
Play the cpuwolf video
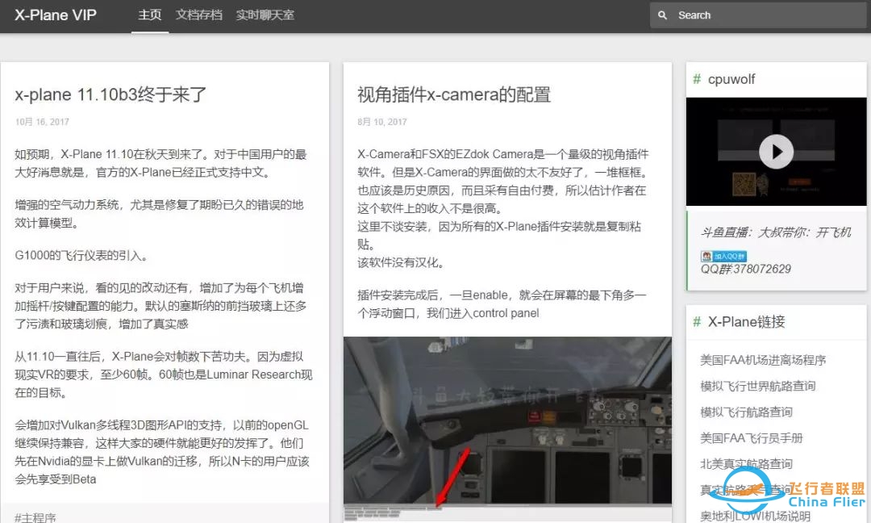click(776, 152)
